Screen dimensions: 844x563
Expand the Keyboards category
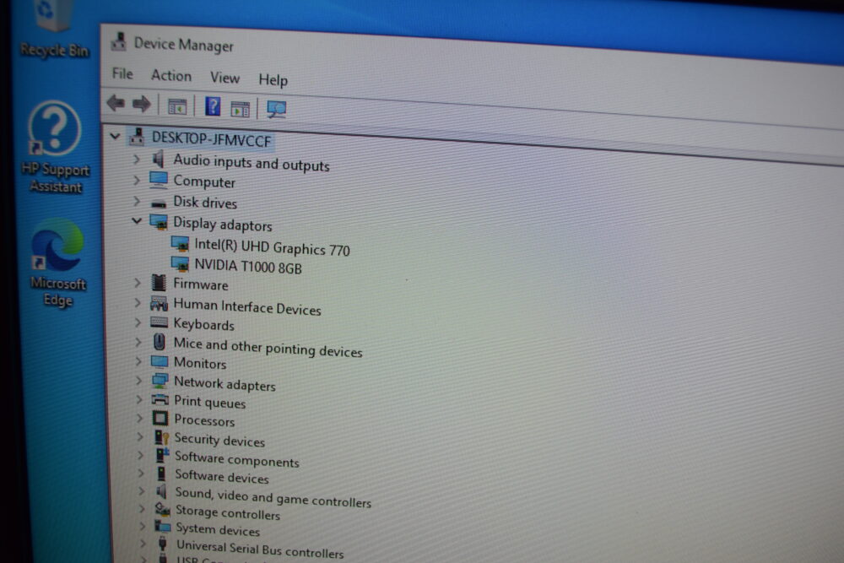click(x=138, y=322)
